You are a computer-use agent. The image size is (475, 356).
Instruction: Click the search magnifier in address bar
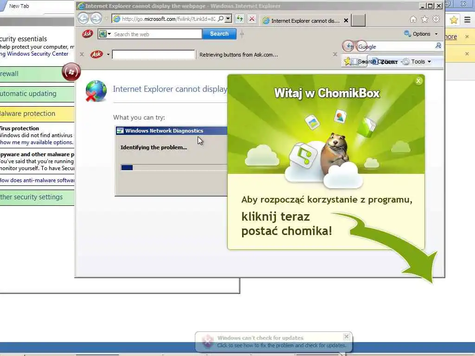pyautogui.click(x=220, y=19)
